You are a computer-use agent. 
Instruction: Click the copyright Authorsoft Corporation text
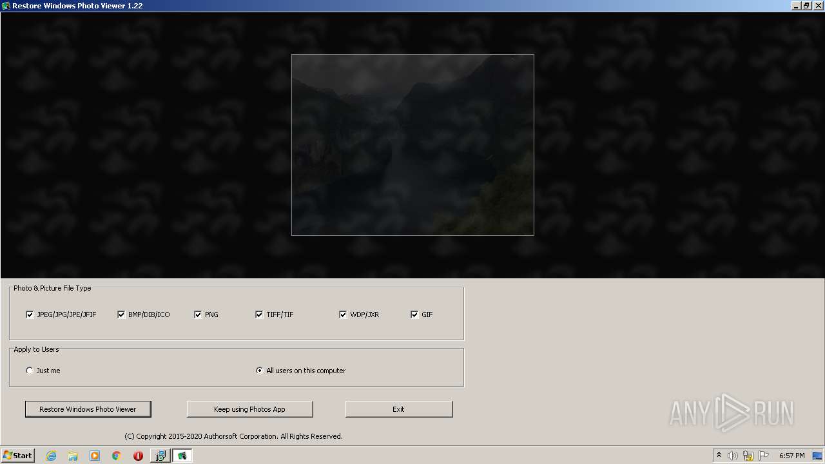(x=233, y=436)
